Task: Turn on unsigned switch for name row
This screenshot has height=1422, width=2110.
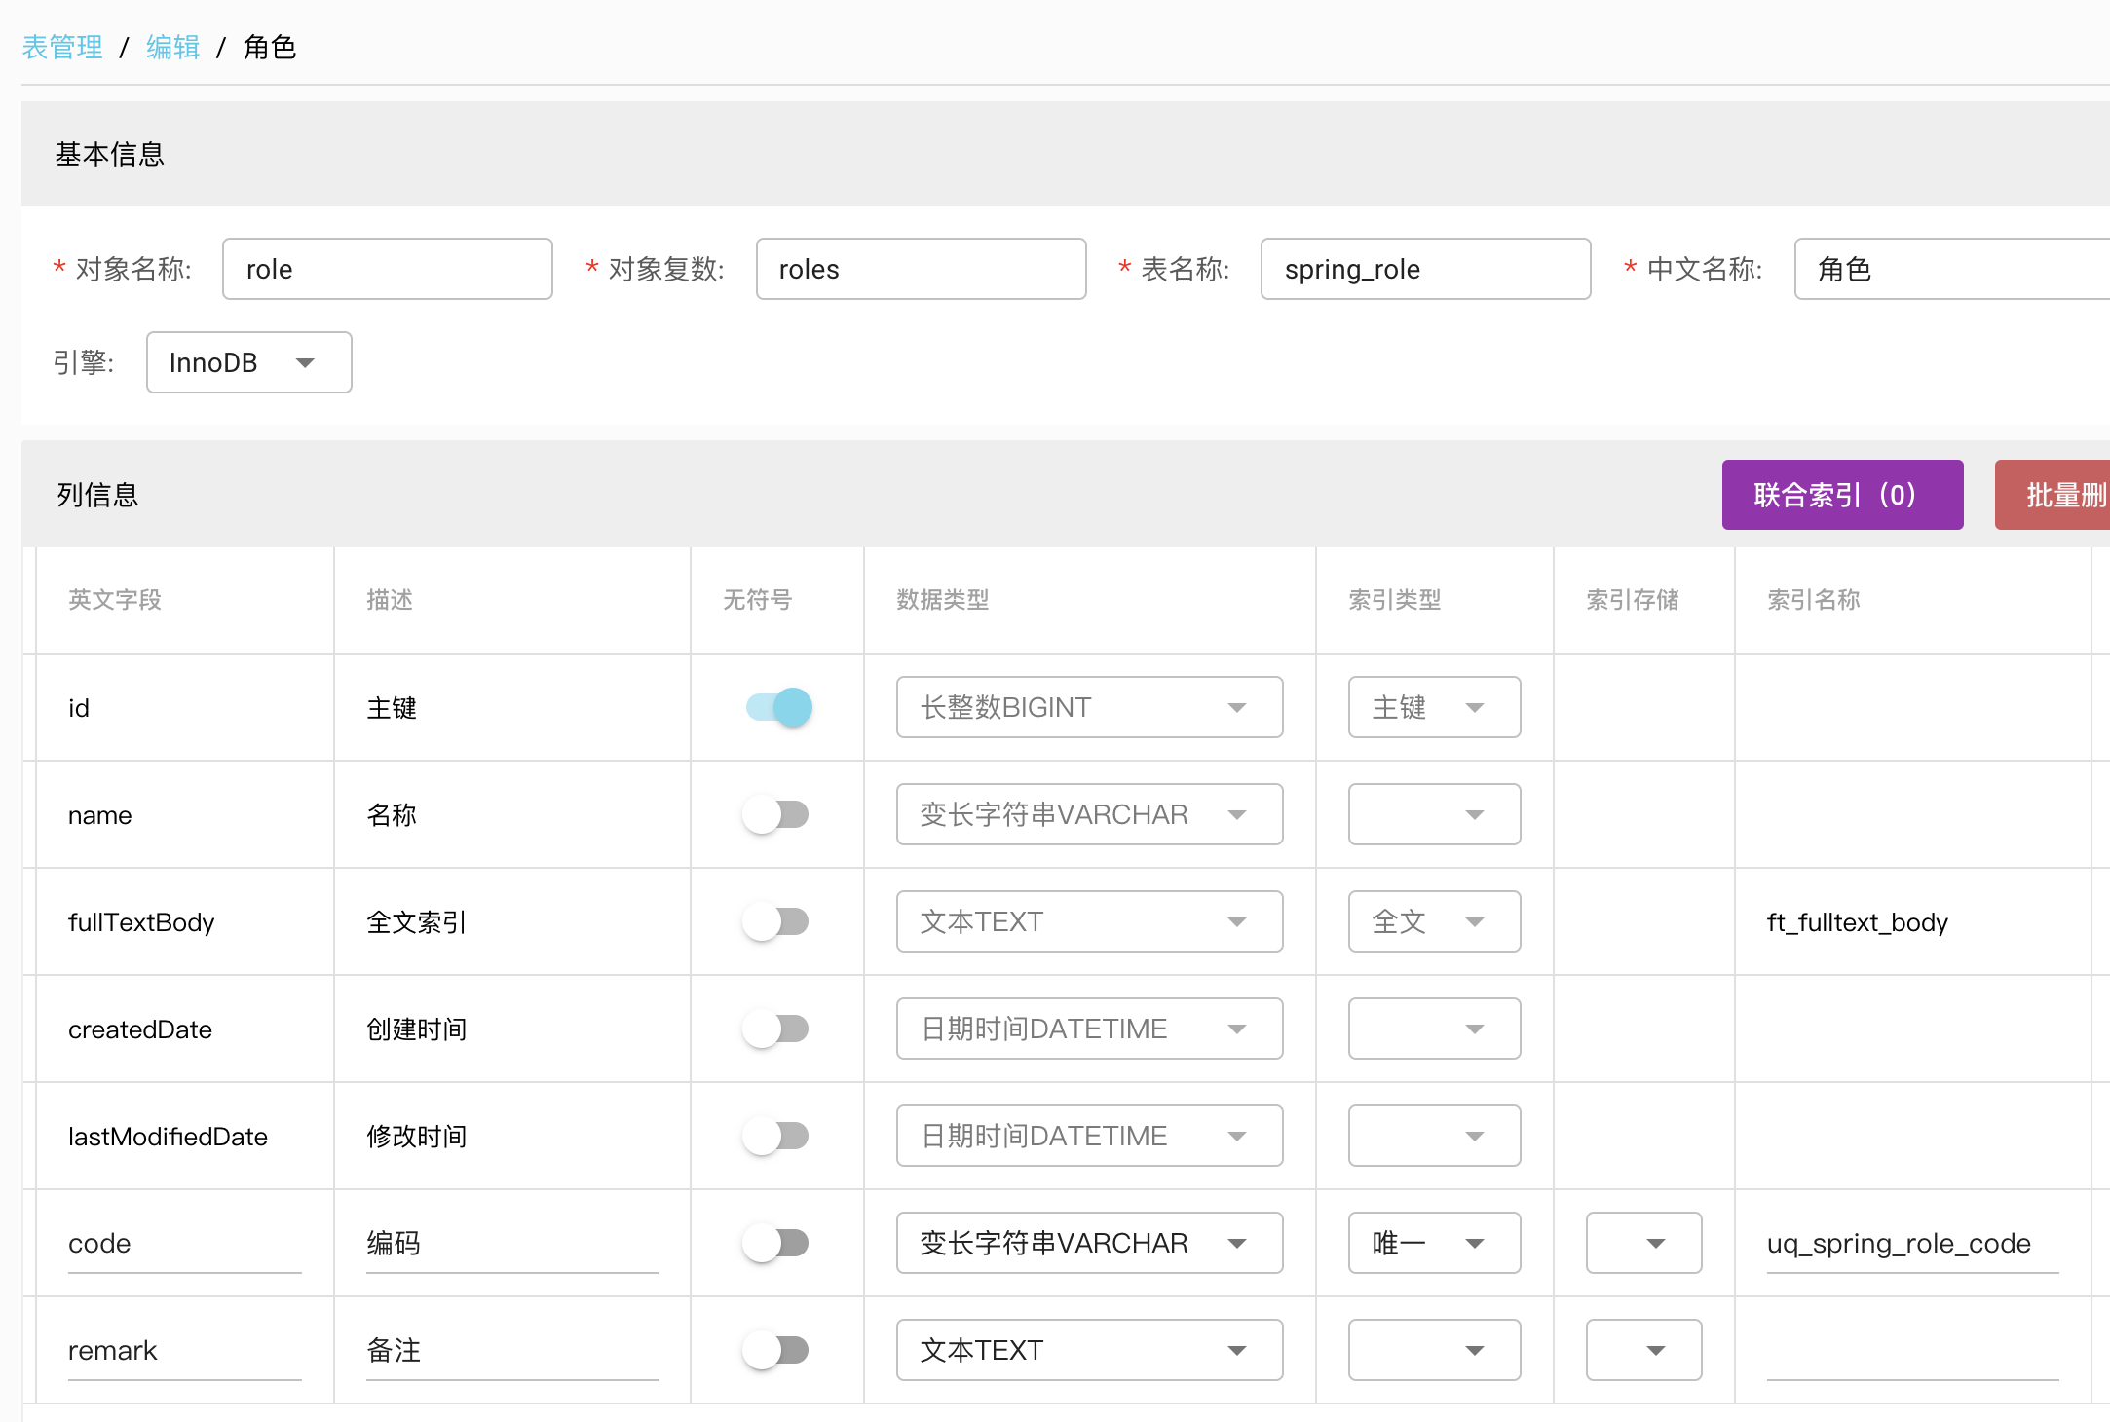Action: click(x=777, y=814)
